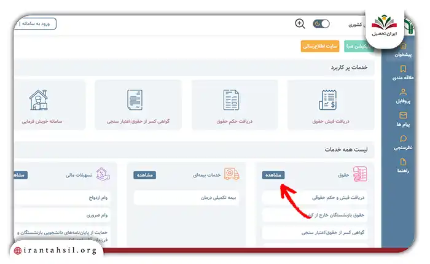430x264 pixels.
Task: Click the خدمات پر کاربرد heading
Action: point(349,67)
